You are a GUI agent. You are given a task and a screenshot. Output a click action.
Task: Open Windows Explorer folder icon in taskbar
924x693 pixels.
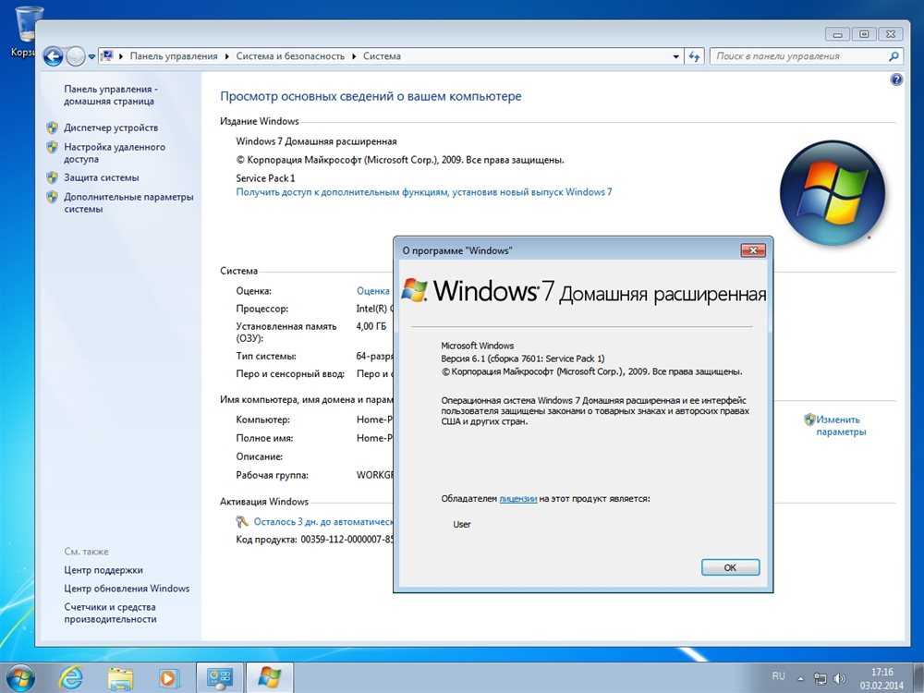click(119, 677)
